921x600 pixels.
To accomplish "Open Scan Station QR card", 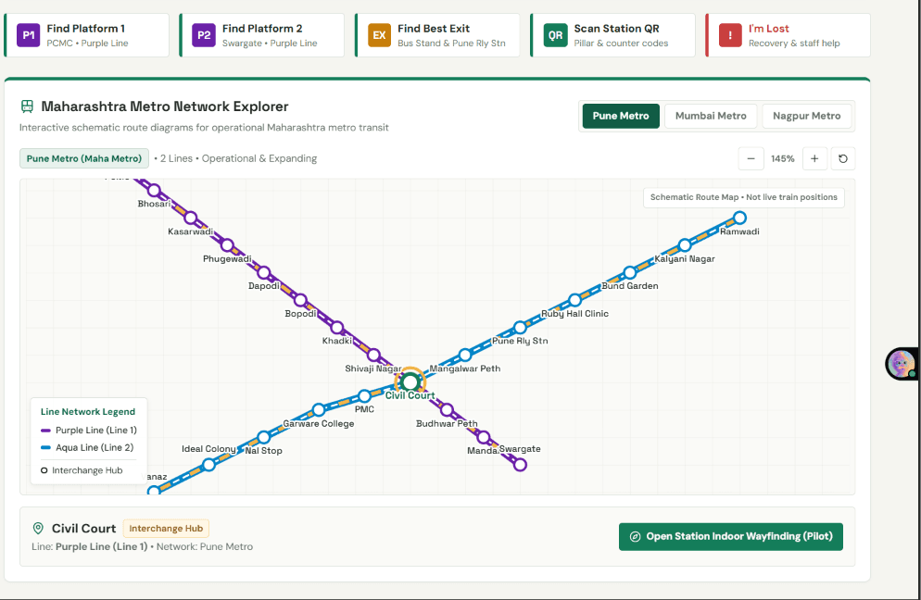I will (x=612, y=35).
